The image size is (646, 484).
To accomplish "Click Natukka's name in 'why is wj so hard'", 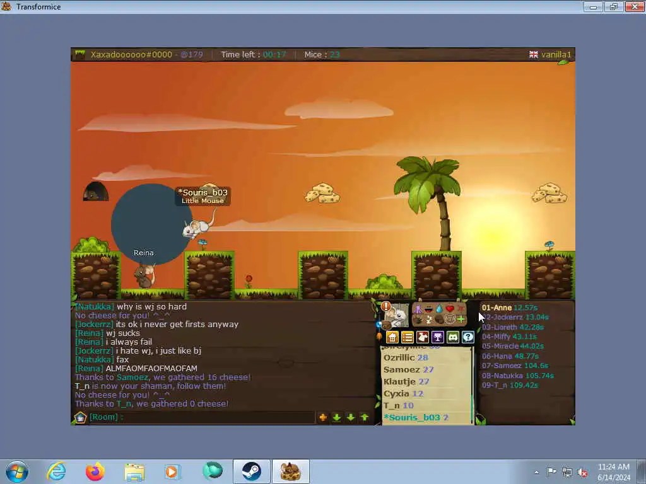I will coord(95,307).
